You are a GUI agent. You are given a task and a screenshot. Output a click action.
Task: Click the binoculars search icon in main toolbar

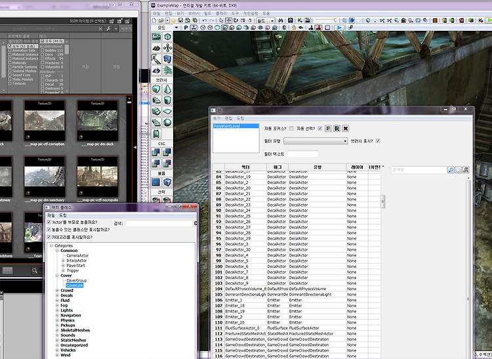(x=281, y=20)
